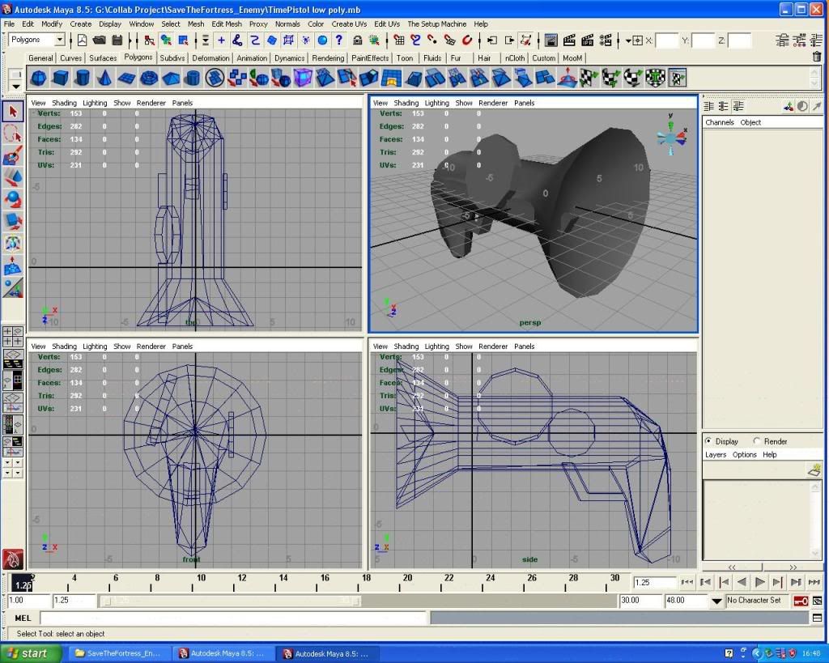829x663 pixels.
Task: Choose the Paint Selection tool
Action: 13,155
